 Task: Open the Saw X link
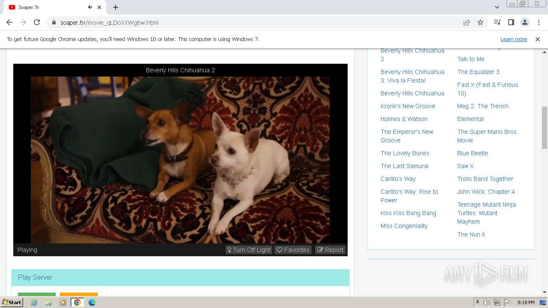tap(465, 166)
